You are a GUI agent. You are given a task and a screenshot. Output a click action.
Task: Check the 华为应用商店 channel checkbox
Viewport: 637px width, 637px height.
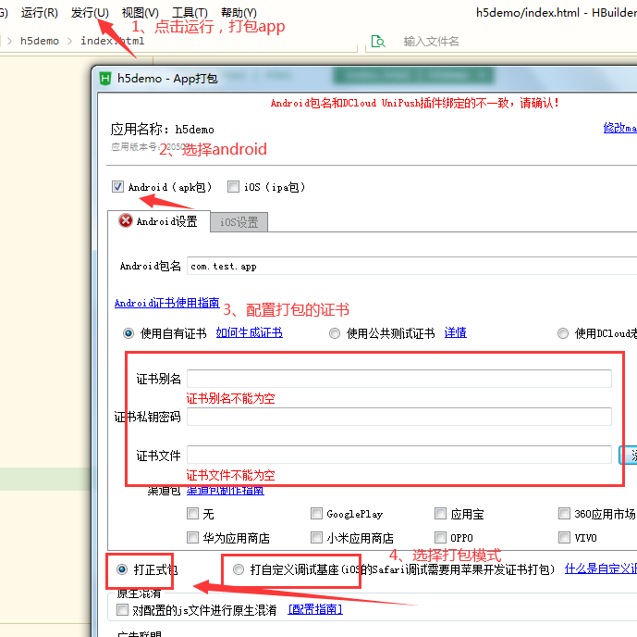pos(192,537)
